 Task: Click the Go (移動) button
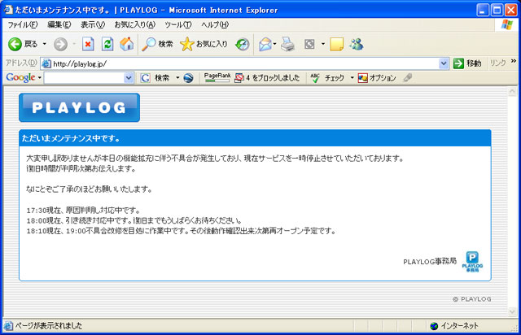(x=467, y=63)
